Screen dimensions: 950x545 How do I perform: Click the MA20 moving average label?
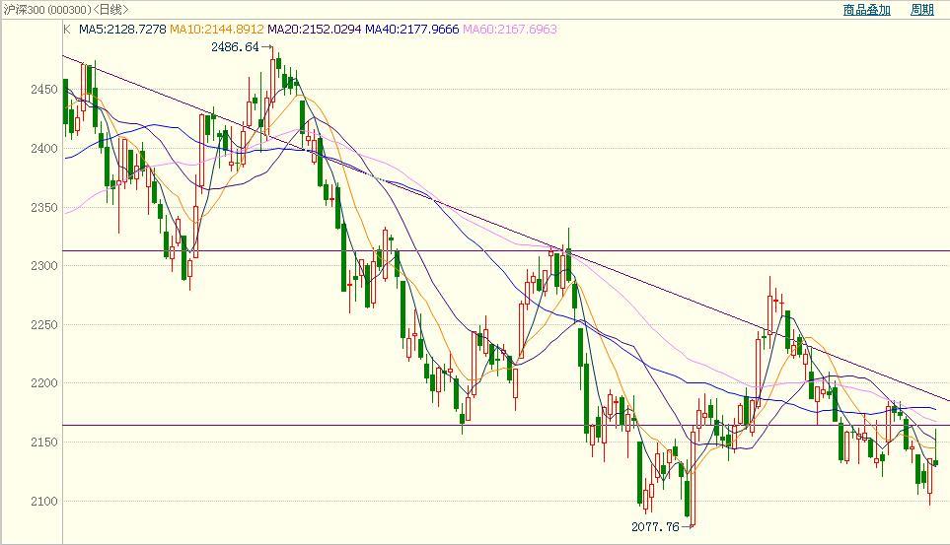[x=314, y=30]
